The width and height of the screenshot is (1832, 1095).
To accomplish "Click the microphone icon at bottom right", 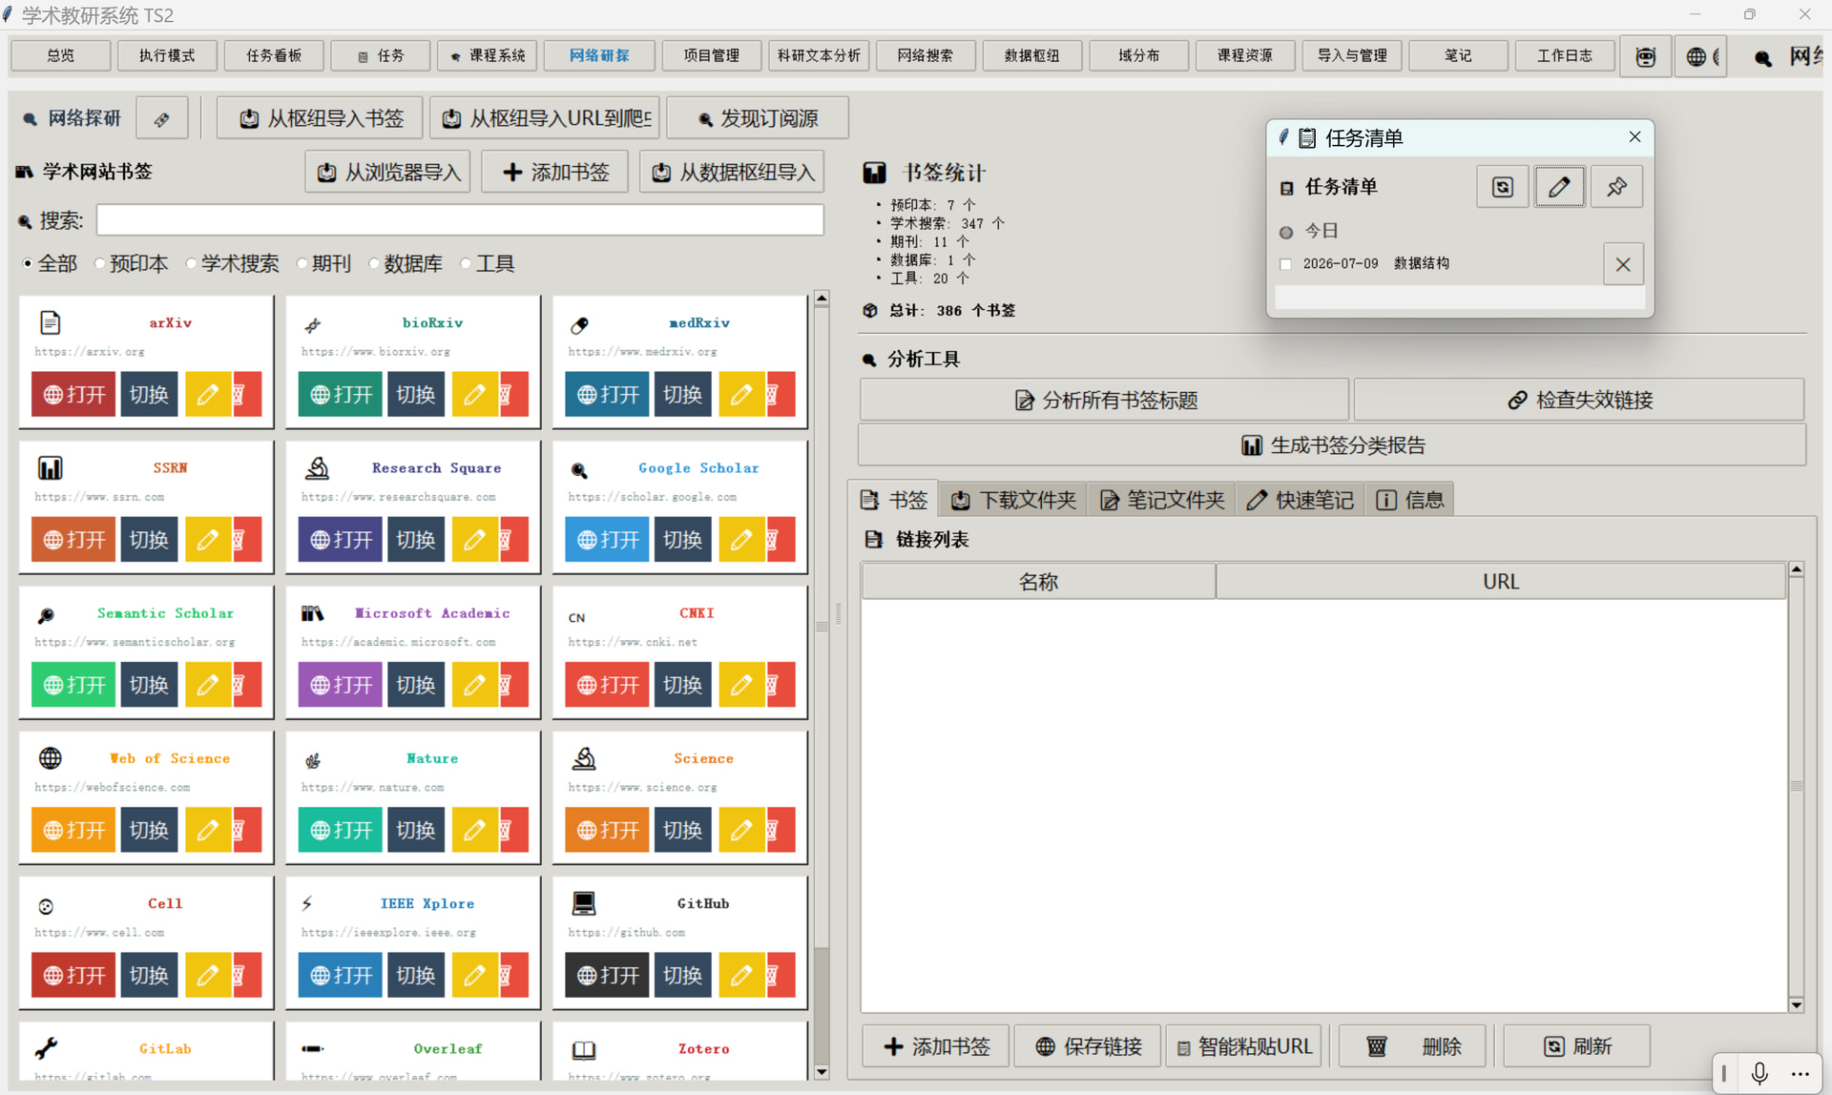I will point(1759,1073).
